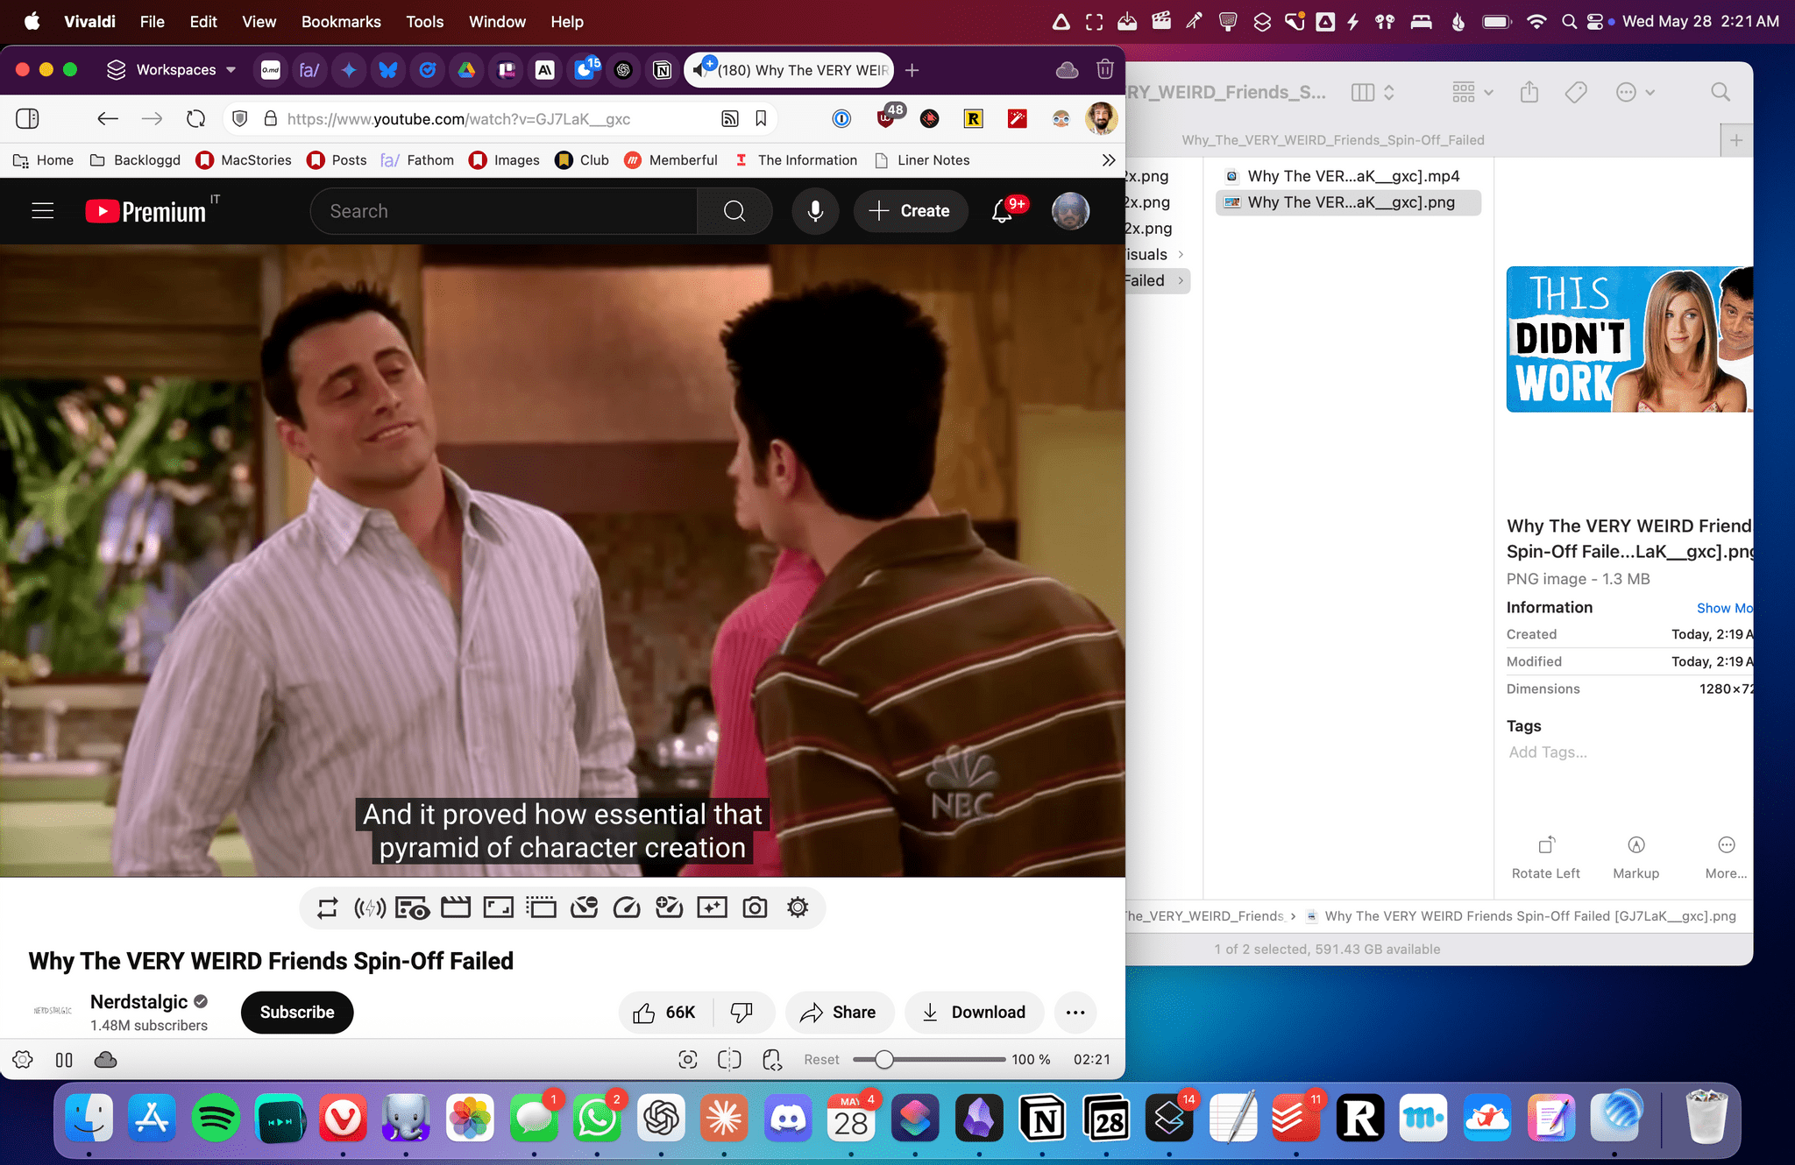Decrease playback speed with gauge-minus icon
Screen dimensions: 1795x1165
[x=585, y=908]
